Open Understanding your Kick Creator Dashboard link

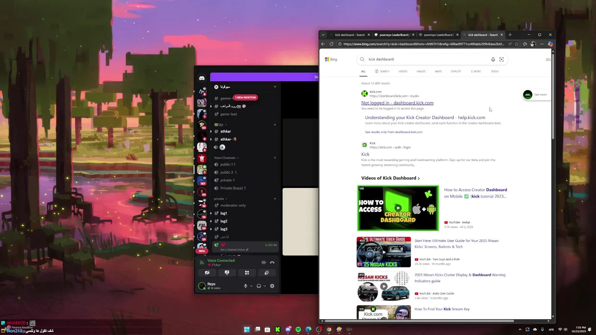(x=425, y=117)
